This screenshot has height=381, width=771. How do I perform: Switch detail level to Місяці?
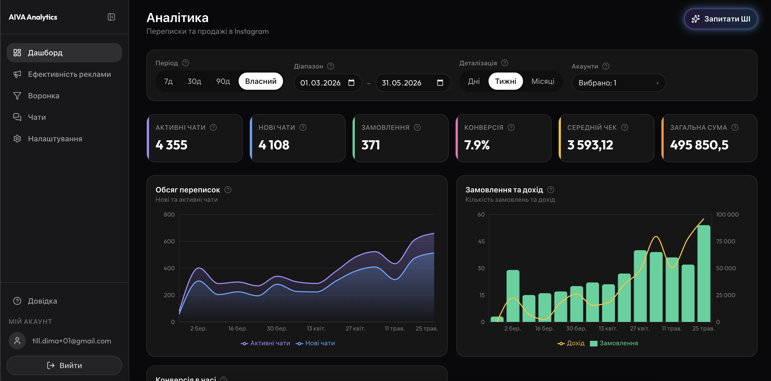tap(543, 81)
